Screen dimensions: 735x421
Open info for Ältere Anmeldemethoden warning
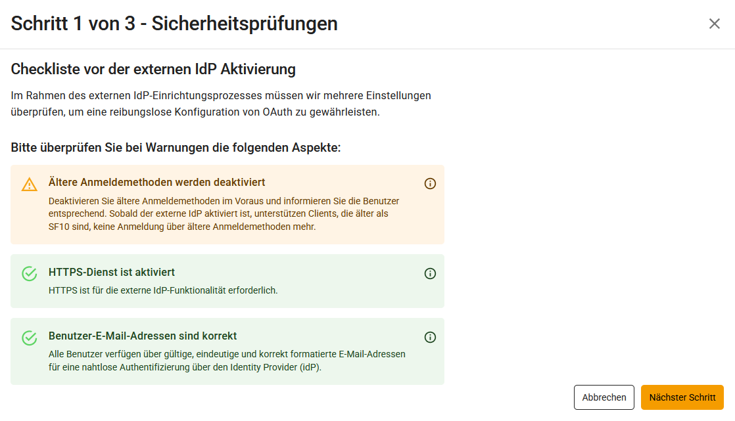[431, 184]
